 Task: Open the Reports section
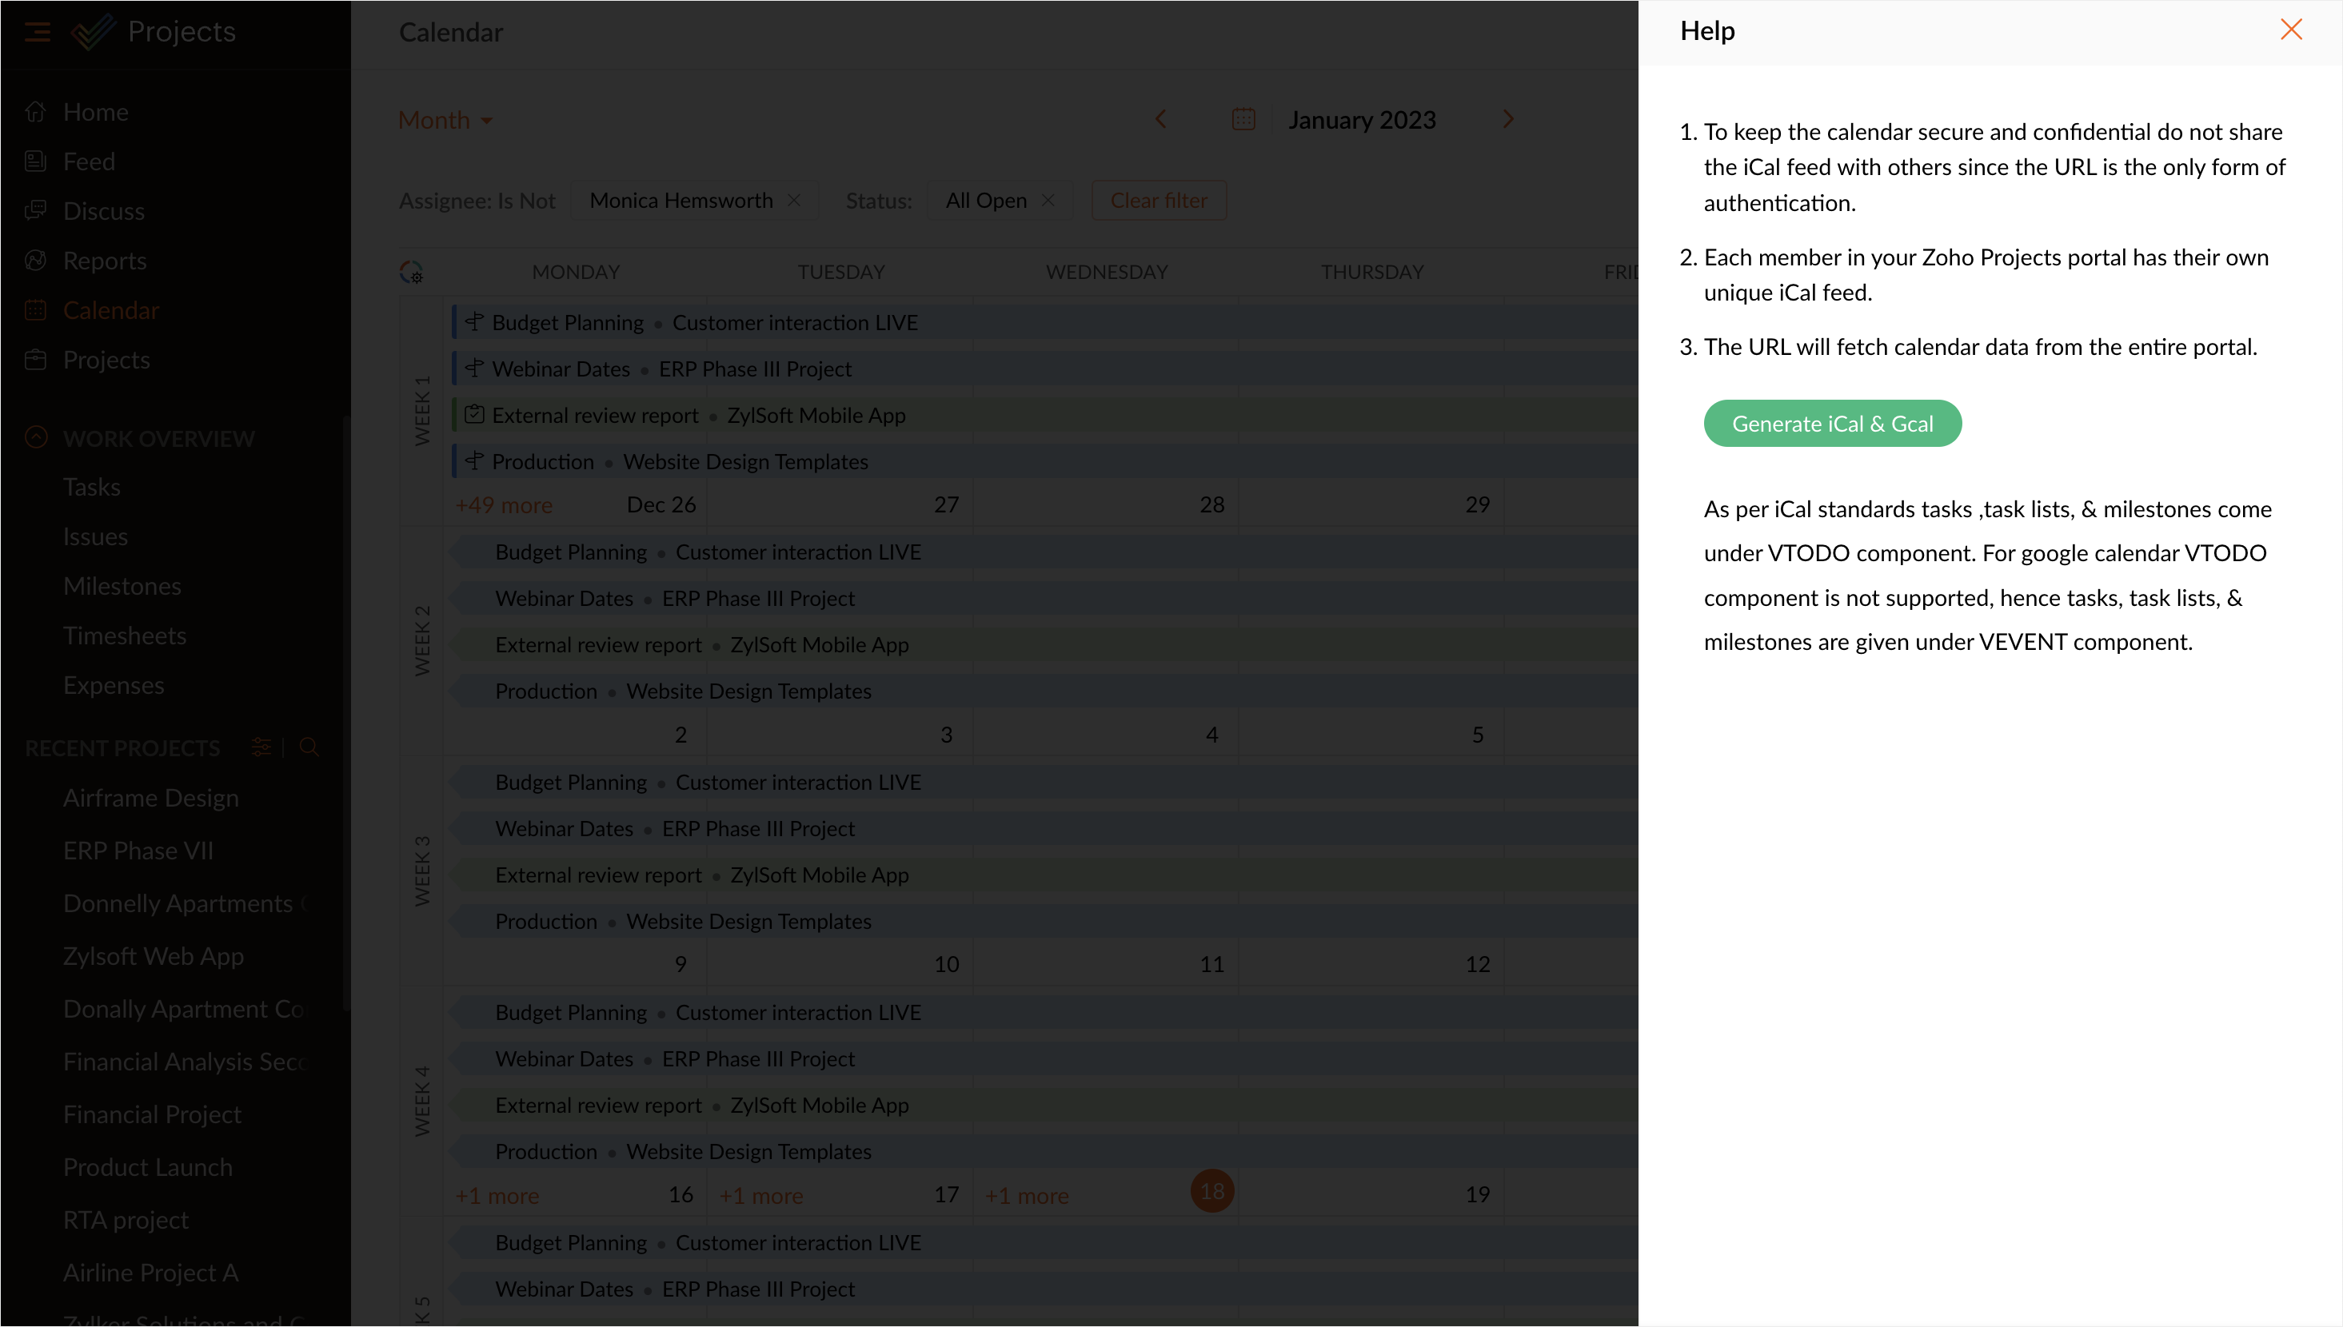[104, 261]
